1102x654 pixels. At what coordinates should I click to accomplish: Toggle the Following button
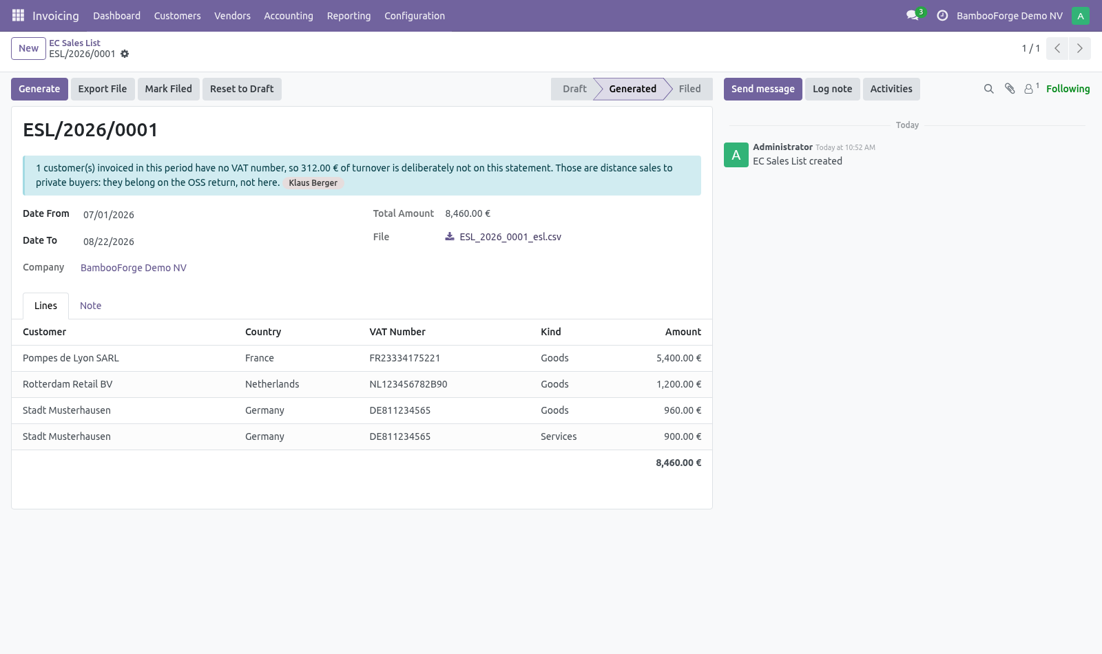point(1068,89)
